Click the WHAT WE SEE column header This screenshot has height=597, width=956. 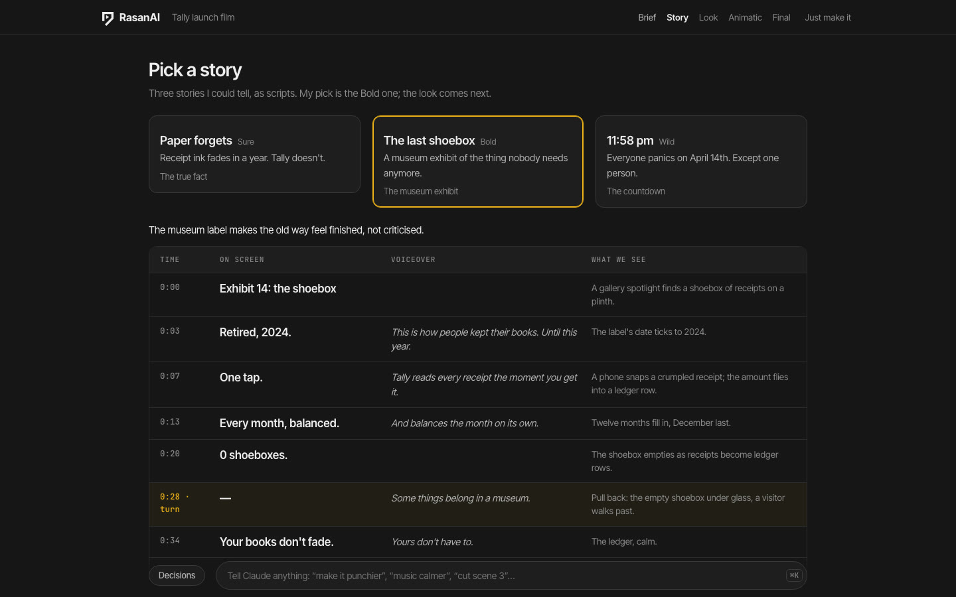tap(619, 260)
